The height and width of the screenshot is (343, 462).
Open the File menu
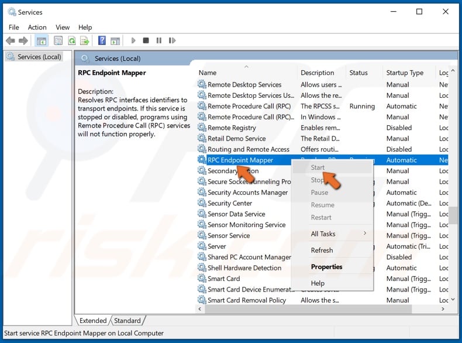(14, 27)
